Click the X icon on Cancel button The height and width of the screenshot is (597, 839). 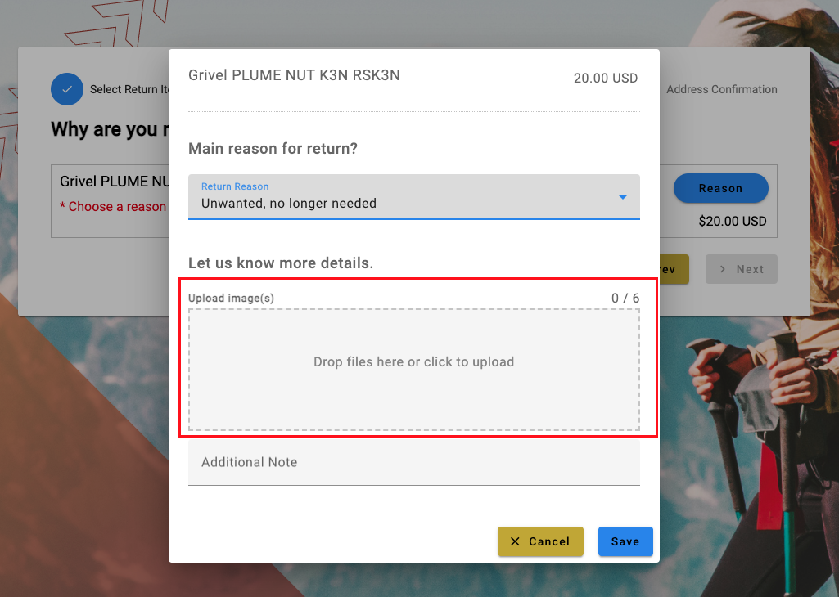point(515,541)
